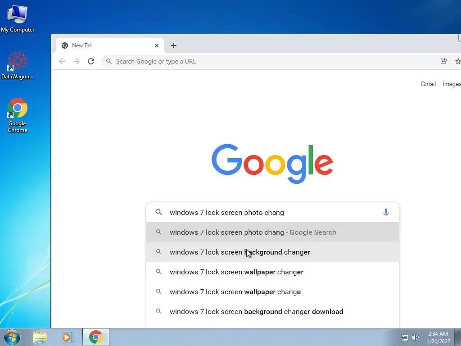The width and height of the screenshot is (461, 346).
Task: Select 'lock screen wallpaper change' suggestion
Action: pyautogui.click(x=272, y=291)
